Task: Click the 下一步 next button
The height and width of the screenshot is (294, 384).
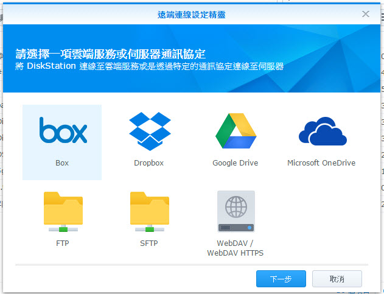Action: click(281, 279)
